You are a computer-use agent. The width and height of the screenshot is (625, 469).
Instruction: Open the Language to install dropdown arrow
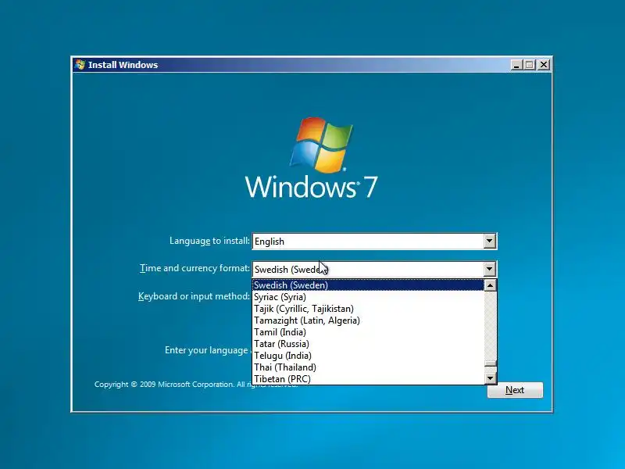coord(490,242)
